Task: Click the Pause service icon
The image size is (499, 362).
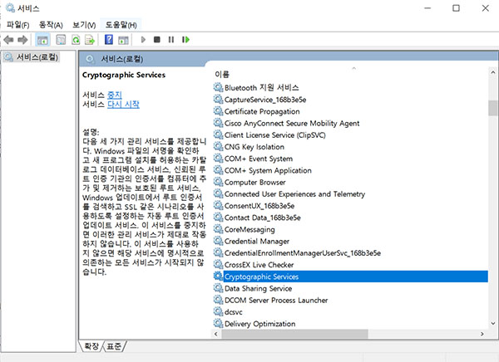Action: coord(171,40)
